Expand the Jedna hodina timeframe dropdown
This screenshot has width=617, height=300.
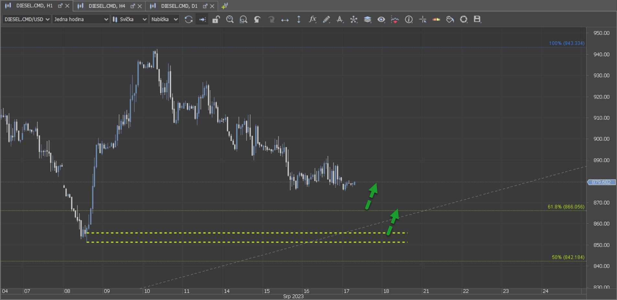(x=81, y=19)
